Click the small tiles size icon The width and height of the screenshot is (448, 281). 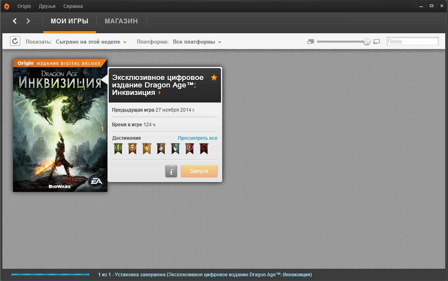pyautogui.click(x=311, y=42)
